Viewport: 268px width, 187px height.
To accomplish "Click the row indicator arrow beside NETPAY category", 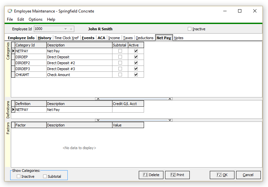I will [13, 51].
